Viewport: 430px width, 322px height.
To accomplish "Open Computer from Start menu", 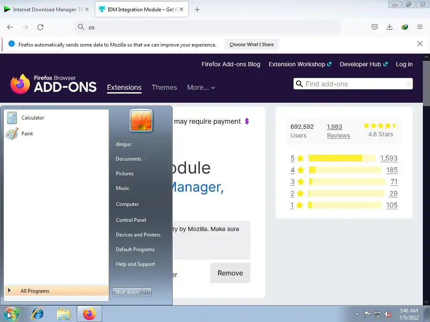I will pyautogui.click(x=127, y=204).
